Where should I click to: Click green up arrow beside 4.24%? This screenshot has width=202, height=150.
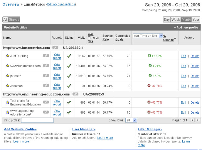[x=150, y=65]
